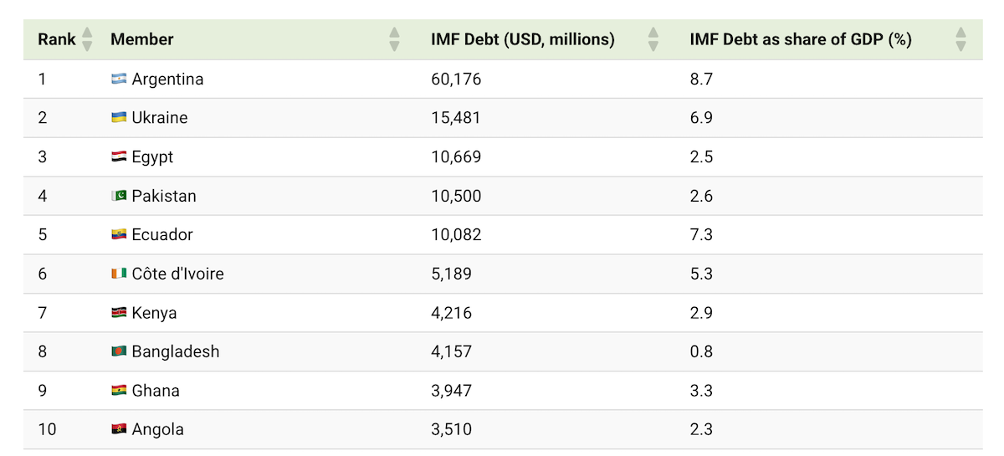Click the Côte d'Ivoire flag icon
The image size is (1004, 456).
tap(119, 274)
